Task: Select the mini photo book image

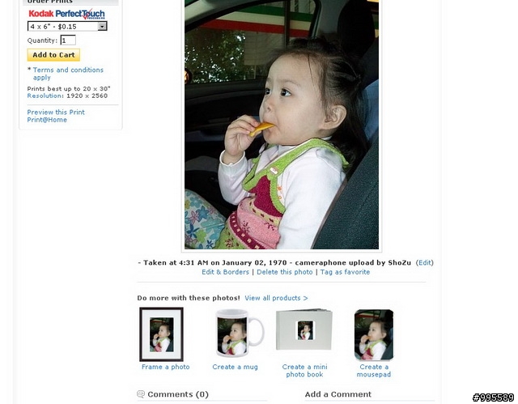Action: tap(304, 330)
